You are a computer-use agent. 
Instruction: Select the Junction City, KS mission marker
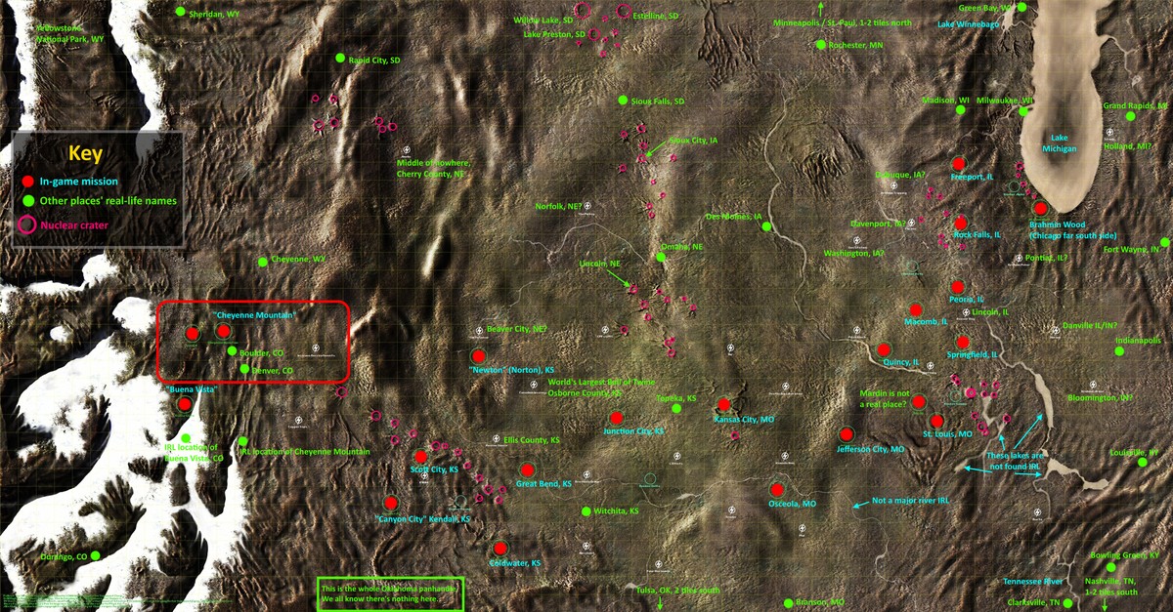pyautogui.click(x=616, y=419)
